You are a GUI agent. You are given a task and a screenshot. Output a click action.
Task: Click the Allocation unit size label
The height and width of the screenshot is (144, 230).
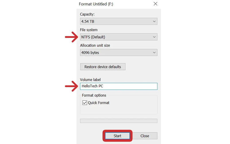(95, 46)
